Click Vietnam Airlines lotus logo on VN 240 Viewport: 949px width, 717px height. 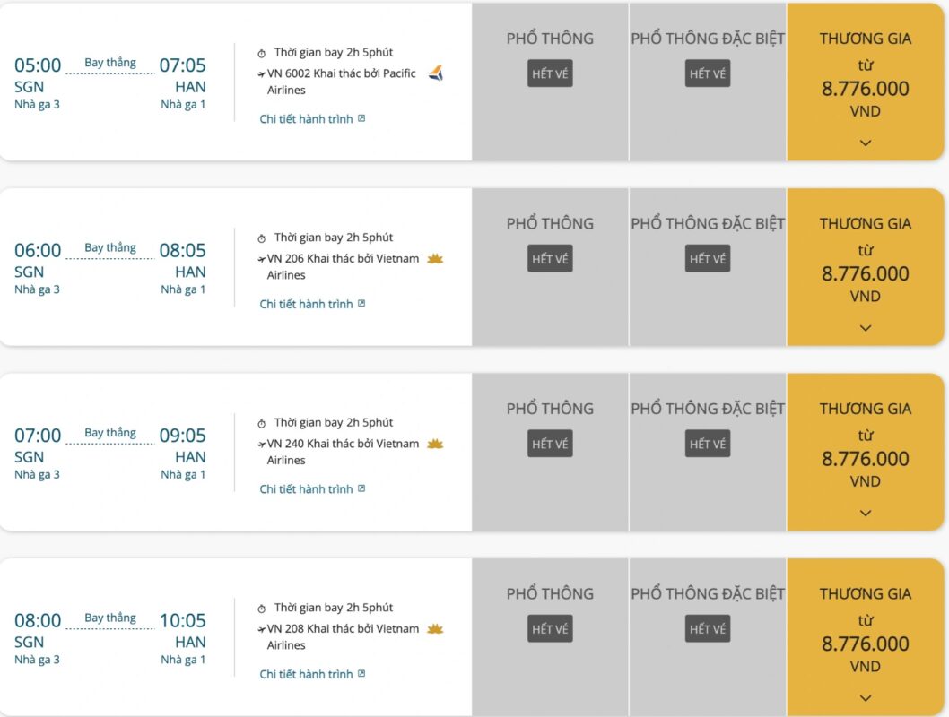[435, 445]
